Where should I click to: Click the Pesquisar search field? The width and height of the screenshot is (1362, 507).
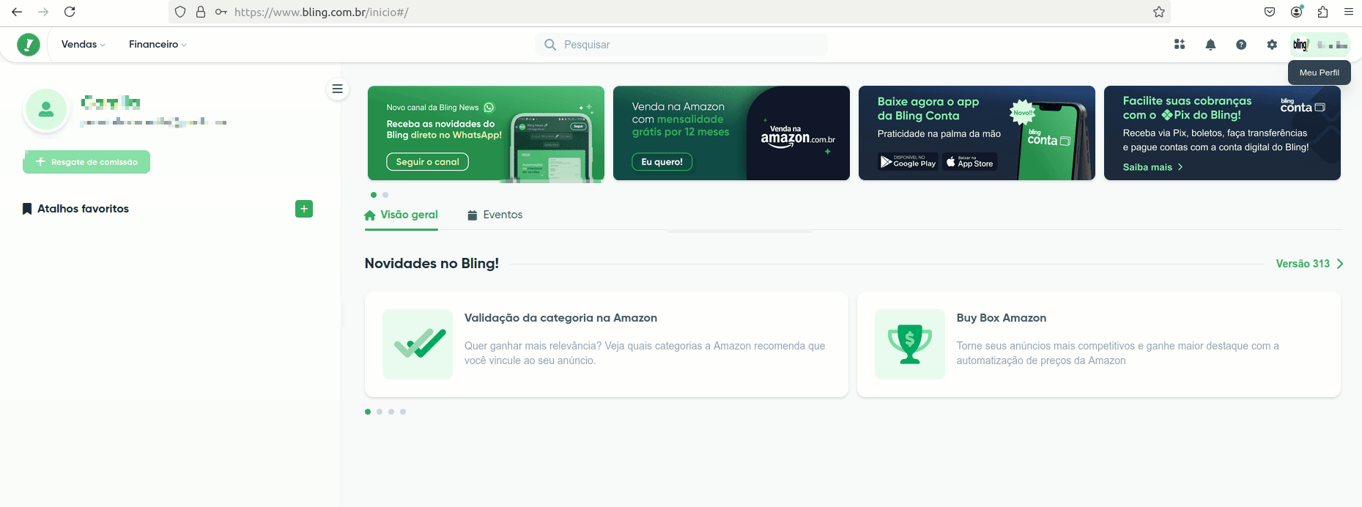pos(681,45)
